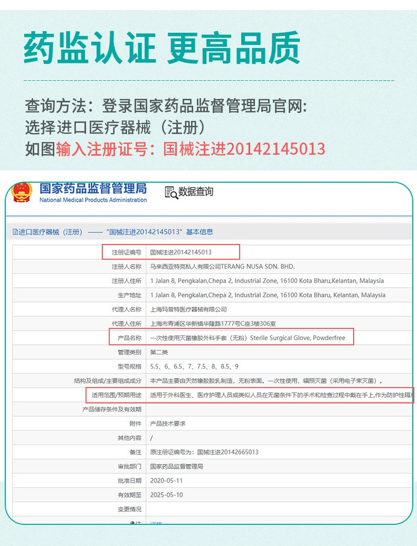
Task: Click registration number 国械注进20142145013 in table
Action: [181, 252]
